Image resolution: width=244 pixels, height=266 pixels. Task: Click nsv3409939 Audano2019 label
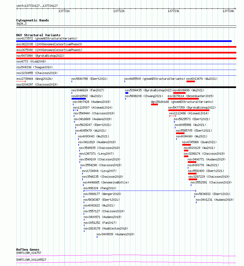[115, 235]
